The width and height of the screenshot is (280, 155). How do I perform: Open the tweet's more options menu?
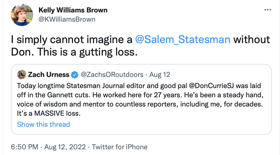pos(268,10)
